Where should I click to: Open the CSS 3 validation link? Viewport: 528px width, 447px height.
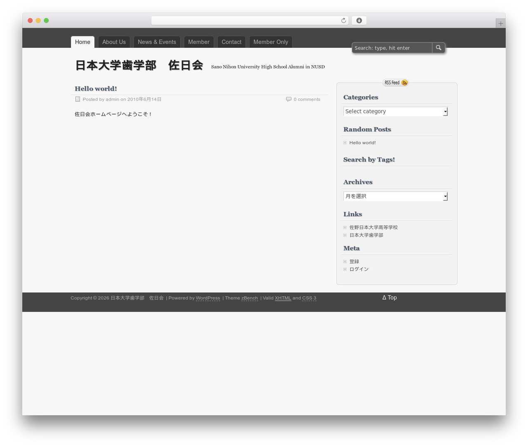point(309,298)
